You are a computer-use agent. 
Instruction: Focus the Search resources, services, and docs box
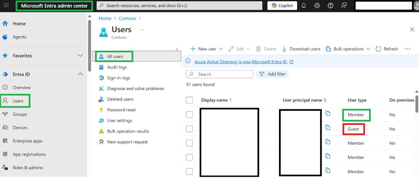pyautogui.click(x=179, y=6)
